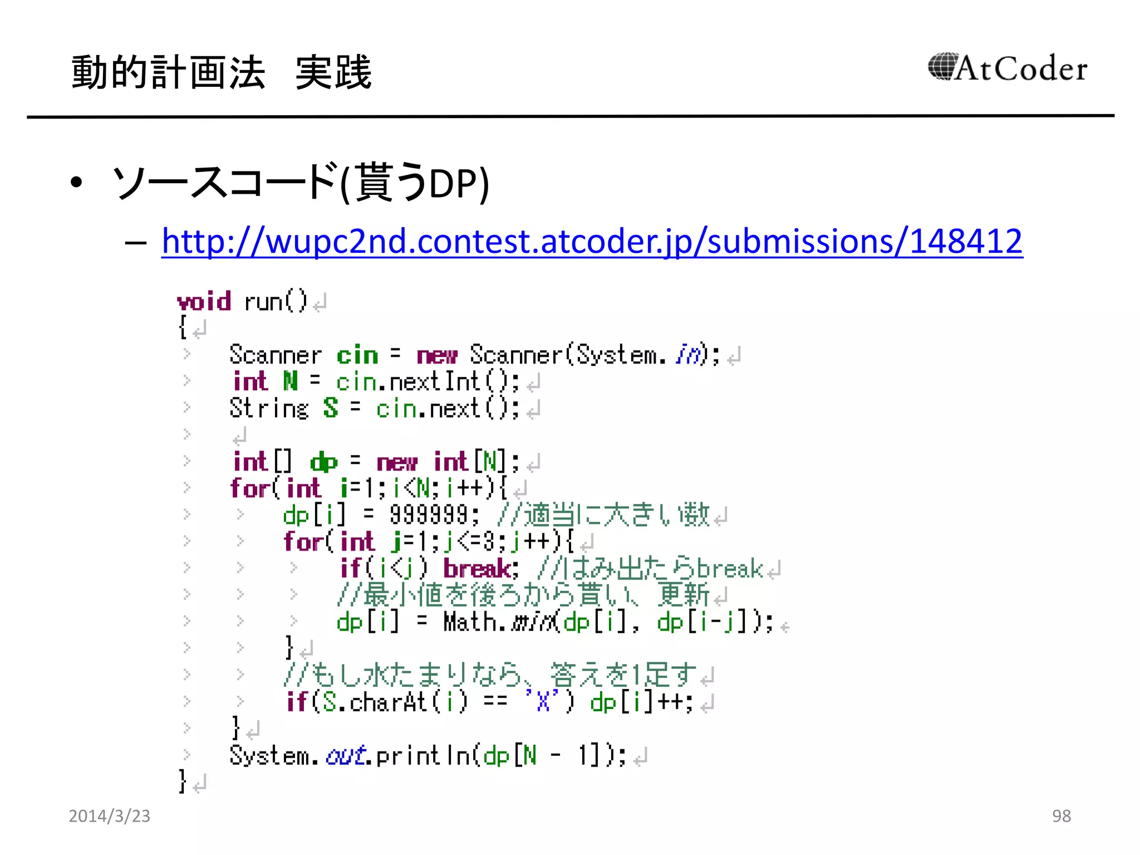This screenshot has height=855, width=1140.
Task: Open the wupc2nd.contest.atcoder.jp submission link
Action: tap(592, 241)
